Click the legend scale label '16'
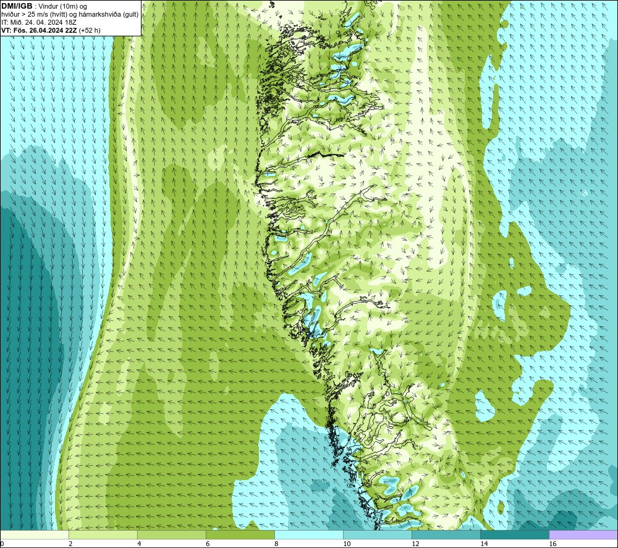618x548 pixels. [x=552, y=544]
